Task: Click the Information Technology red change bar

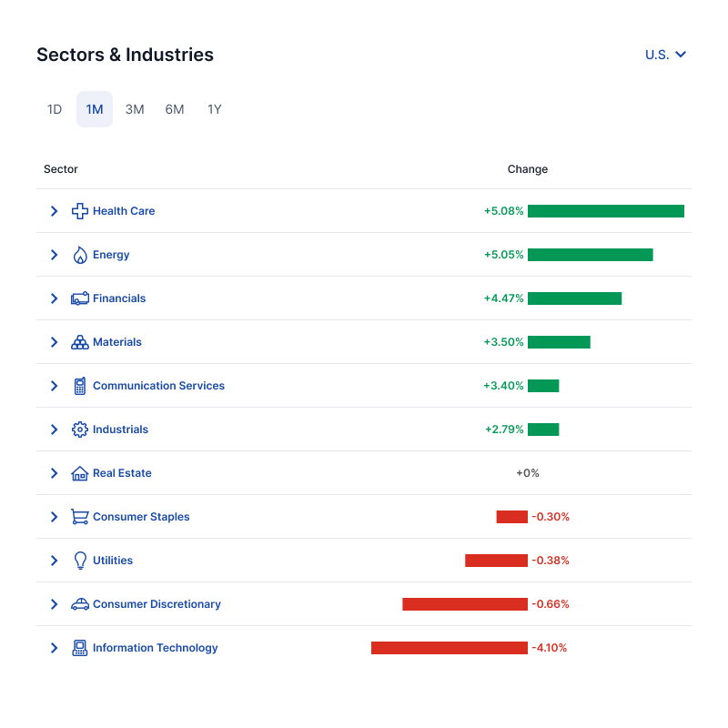Action: point(450,648)
